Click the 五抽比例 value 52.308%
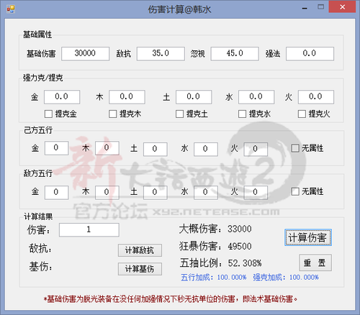 (x=245, y=263)
